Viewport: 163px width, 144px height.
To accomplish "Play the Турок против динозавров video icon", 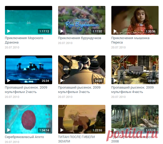I will click(x=115, y=130).
